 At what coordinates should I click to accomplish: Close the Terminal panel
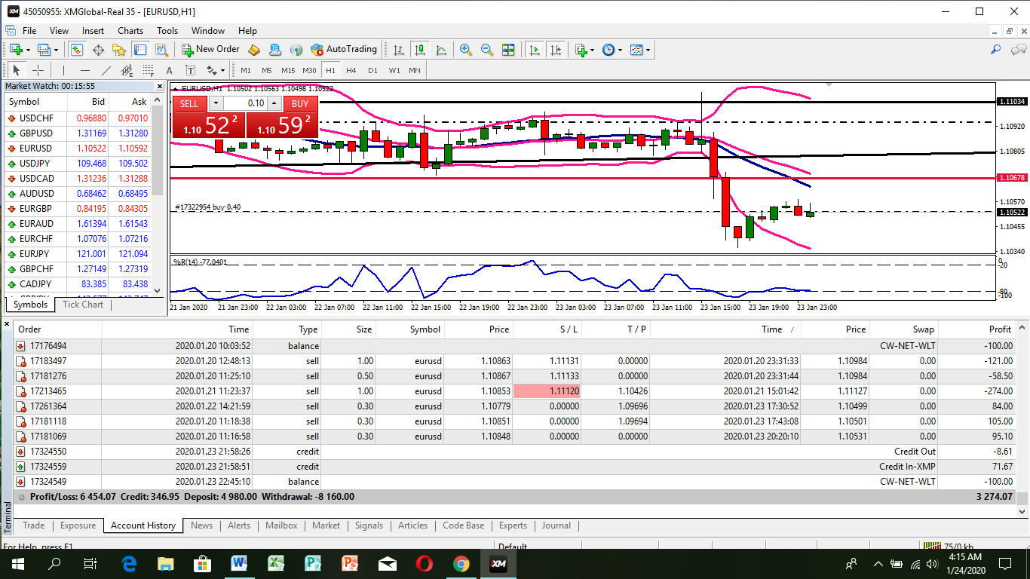point(8,323)
